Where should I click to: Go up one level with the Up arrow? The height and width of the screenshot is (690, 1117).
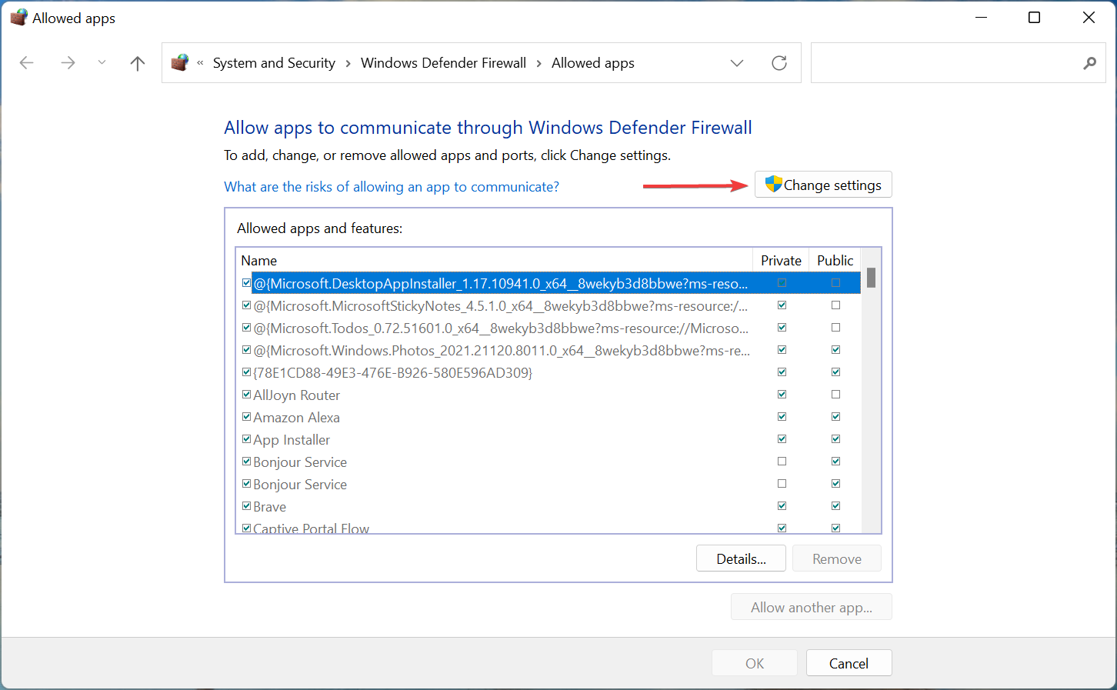click(138, 63)
